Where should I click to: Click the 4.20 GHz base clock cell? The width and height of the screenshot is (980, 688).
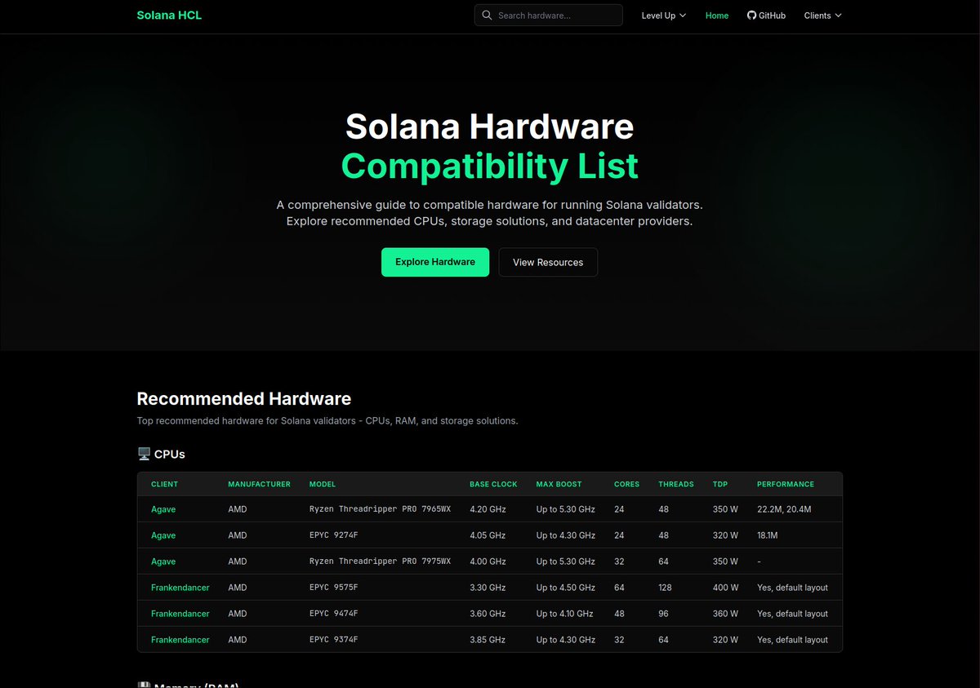tap(488, 509)
